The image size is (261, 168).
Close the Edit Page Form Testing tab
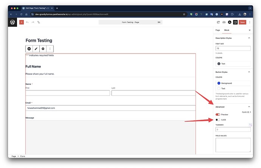click(x=52, y=8)
